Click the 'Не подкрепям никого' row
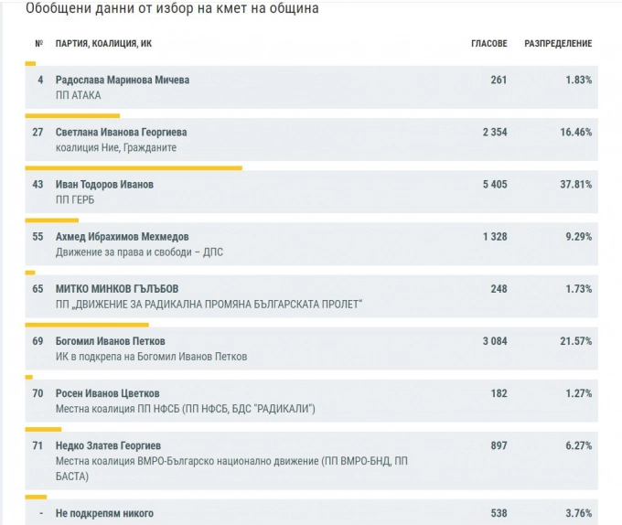 tap(104, 513)
